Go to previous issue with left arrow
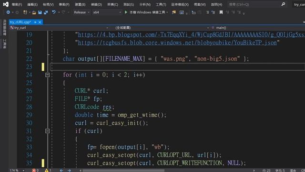Viewport: 305px width, 172px height. pyautogui.click(x=61, y=170)
